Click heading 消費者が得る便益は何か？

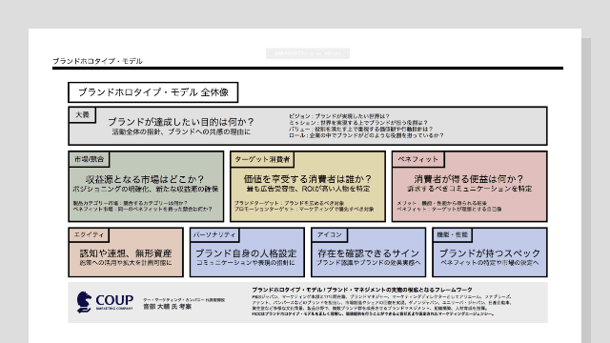tap(469, 179)
